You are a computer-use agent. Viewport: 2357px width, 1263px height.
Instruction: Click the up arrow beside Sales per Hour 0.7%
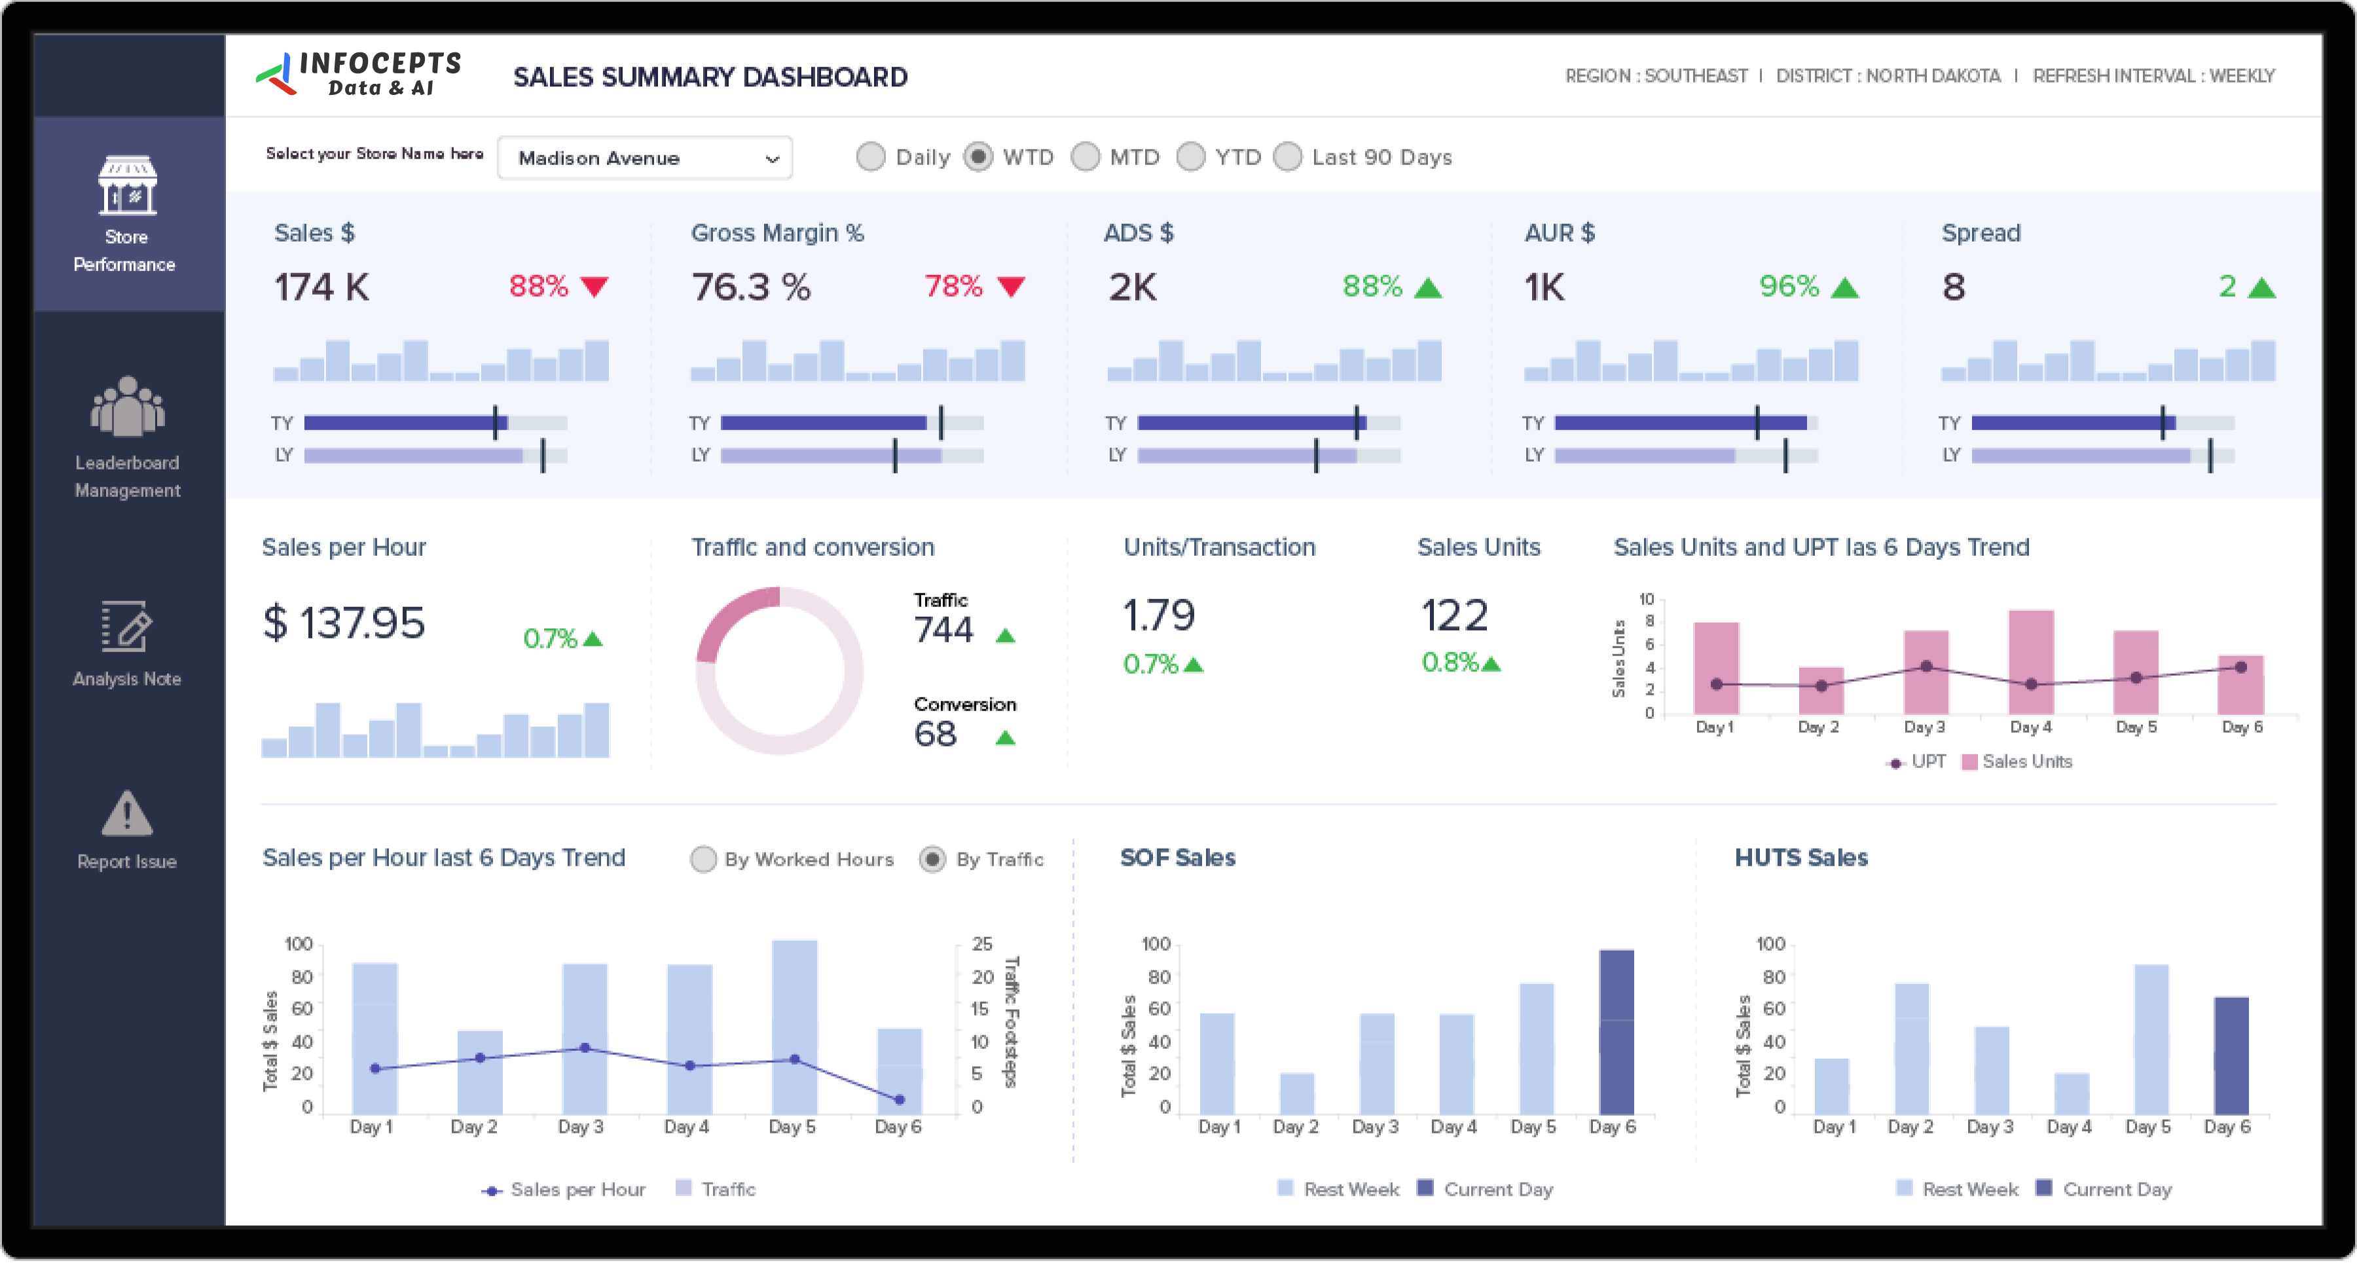coord(593,639)
